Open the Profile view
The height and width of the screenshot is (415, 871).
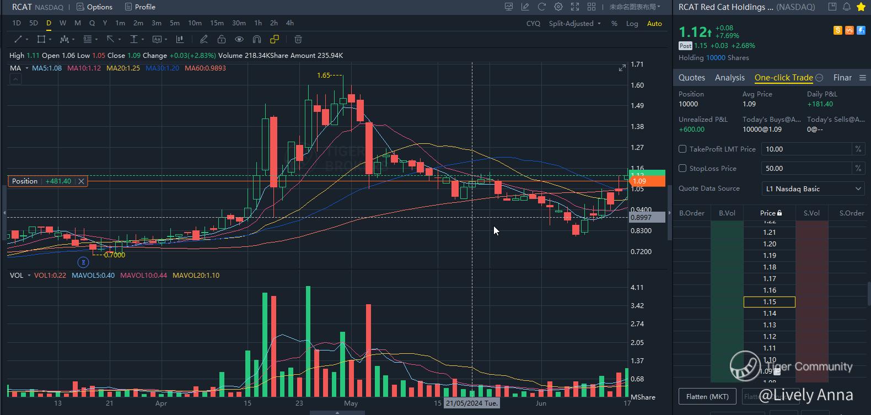pos(140,7)
